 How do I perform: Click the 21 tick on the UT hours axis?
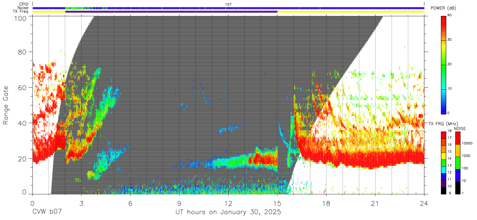click(x=375, y=203)
